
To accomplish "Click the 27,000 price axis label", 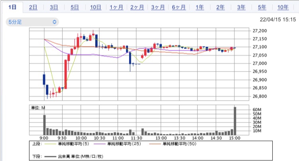I will tap(260, 63).
